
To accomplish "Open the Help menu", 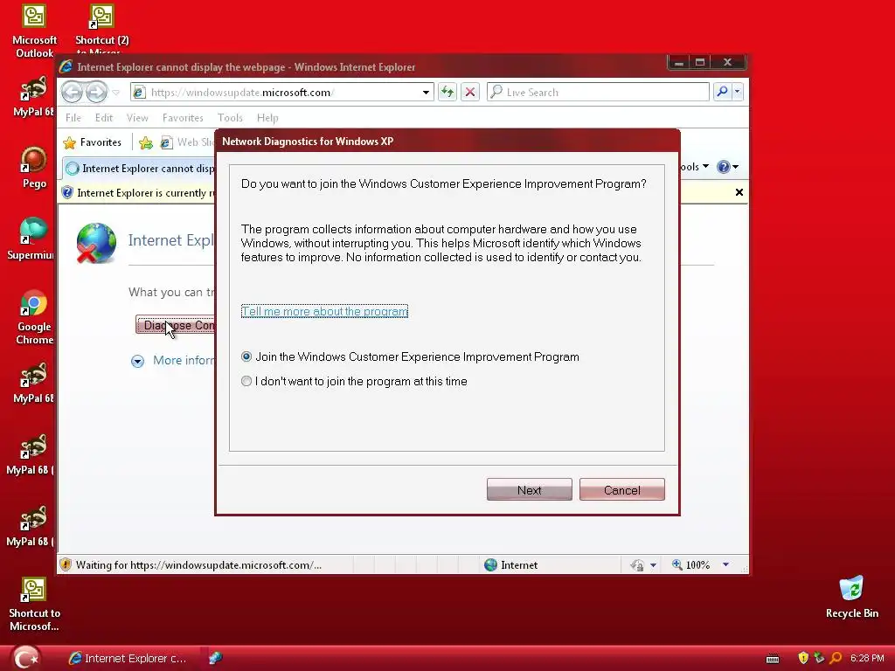I will 267,118.
